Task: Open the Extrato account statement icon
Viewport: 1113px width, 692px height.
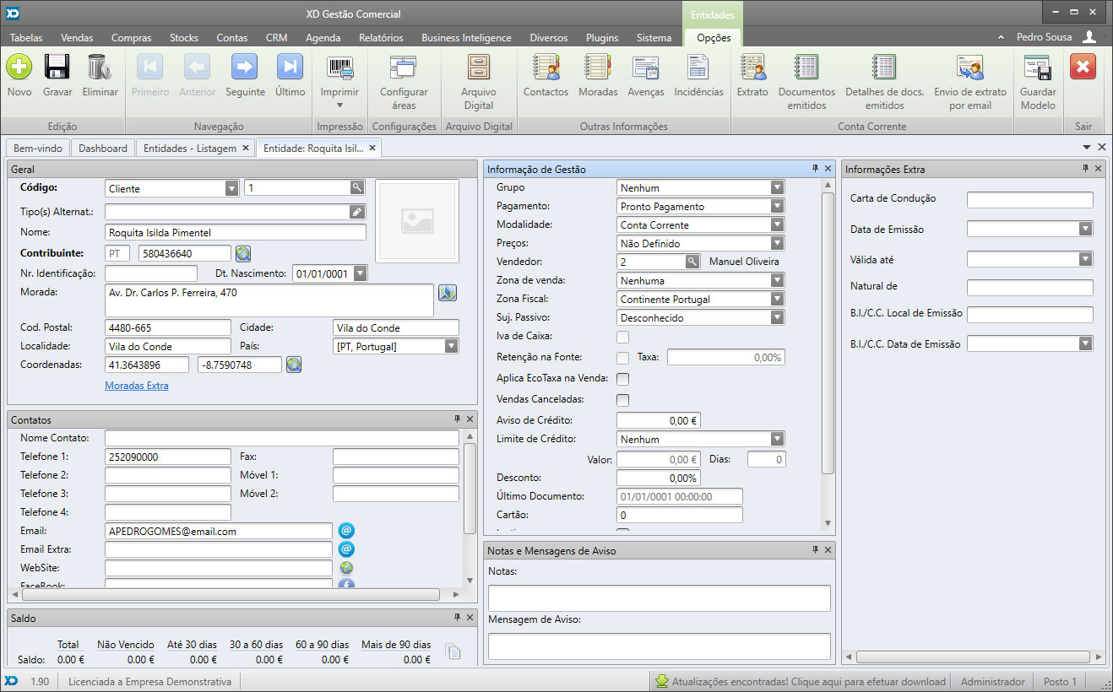Action: pyautogui.click(x=752, y=68)
